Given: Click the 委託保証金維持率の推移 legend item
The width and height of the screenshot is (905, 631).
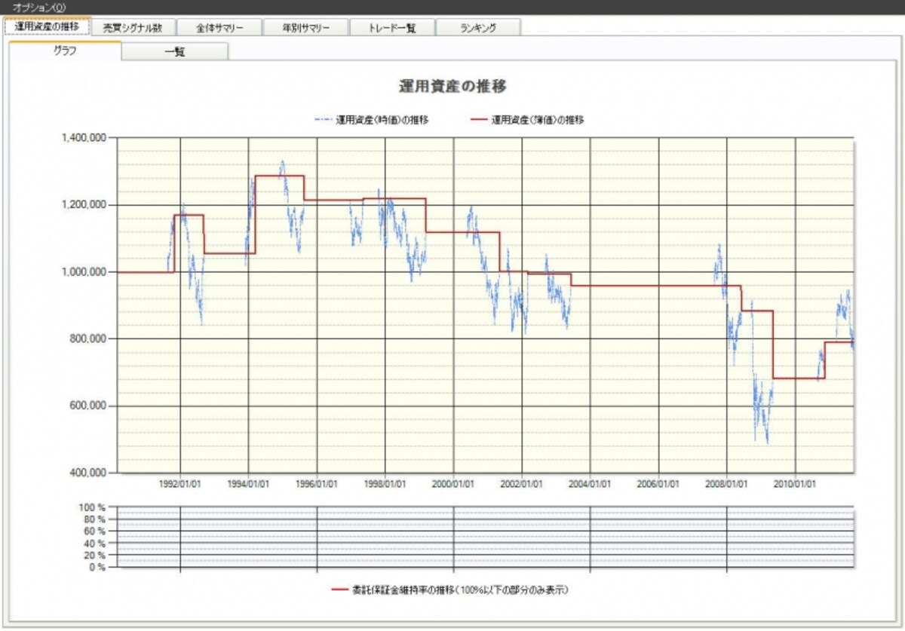Looking at the screenshot, I should point(449,590).
